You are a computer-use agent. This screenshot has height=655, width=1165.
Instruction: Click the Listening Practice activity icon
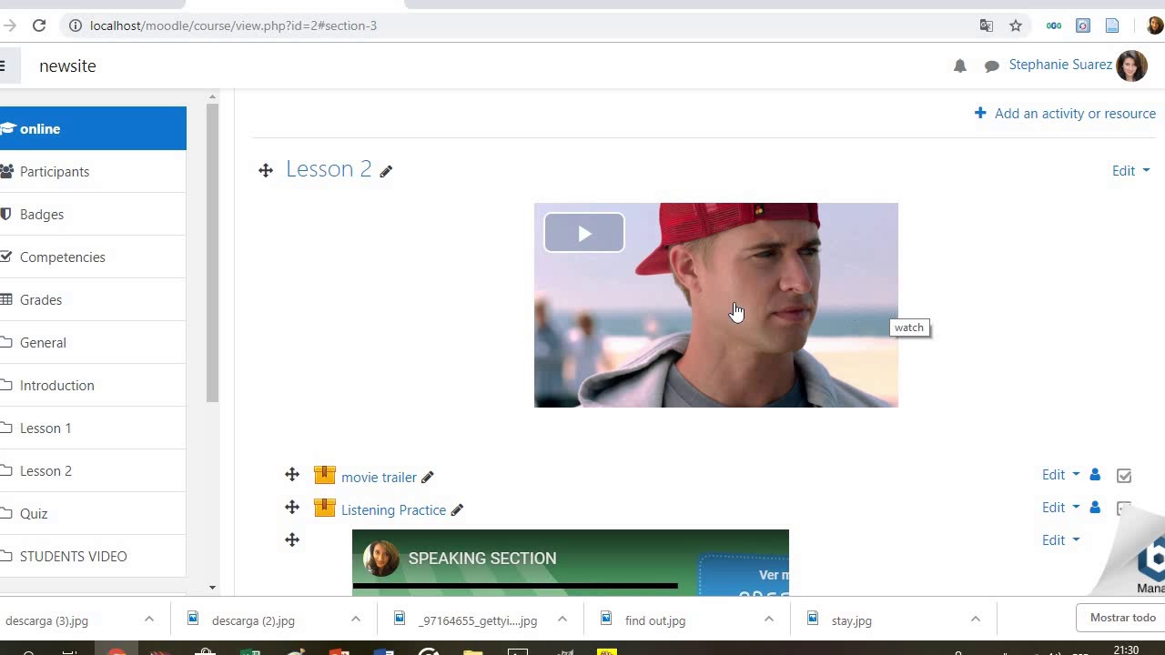coord(325,508)
